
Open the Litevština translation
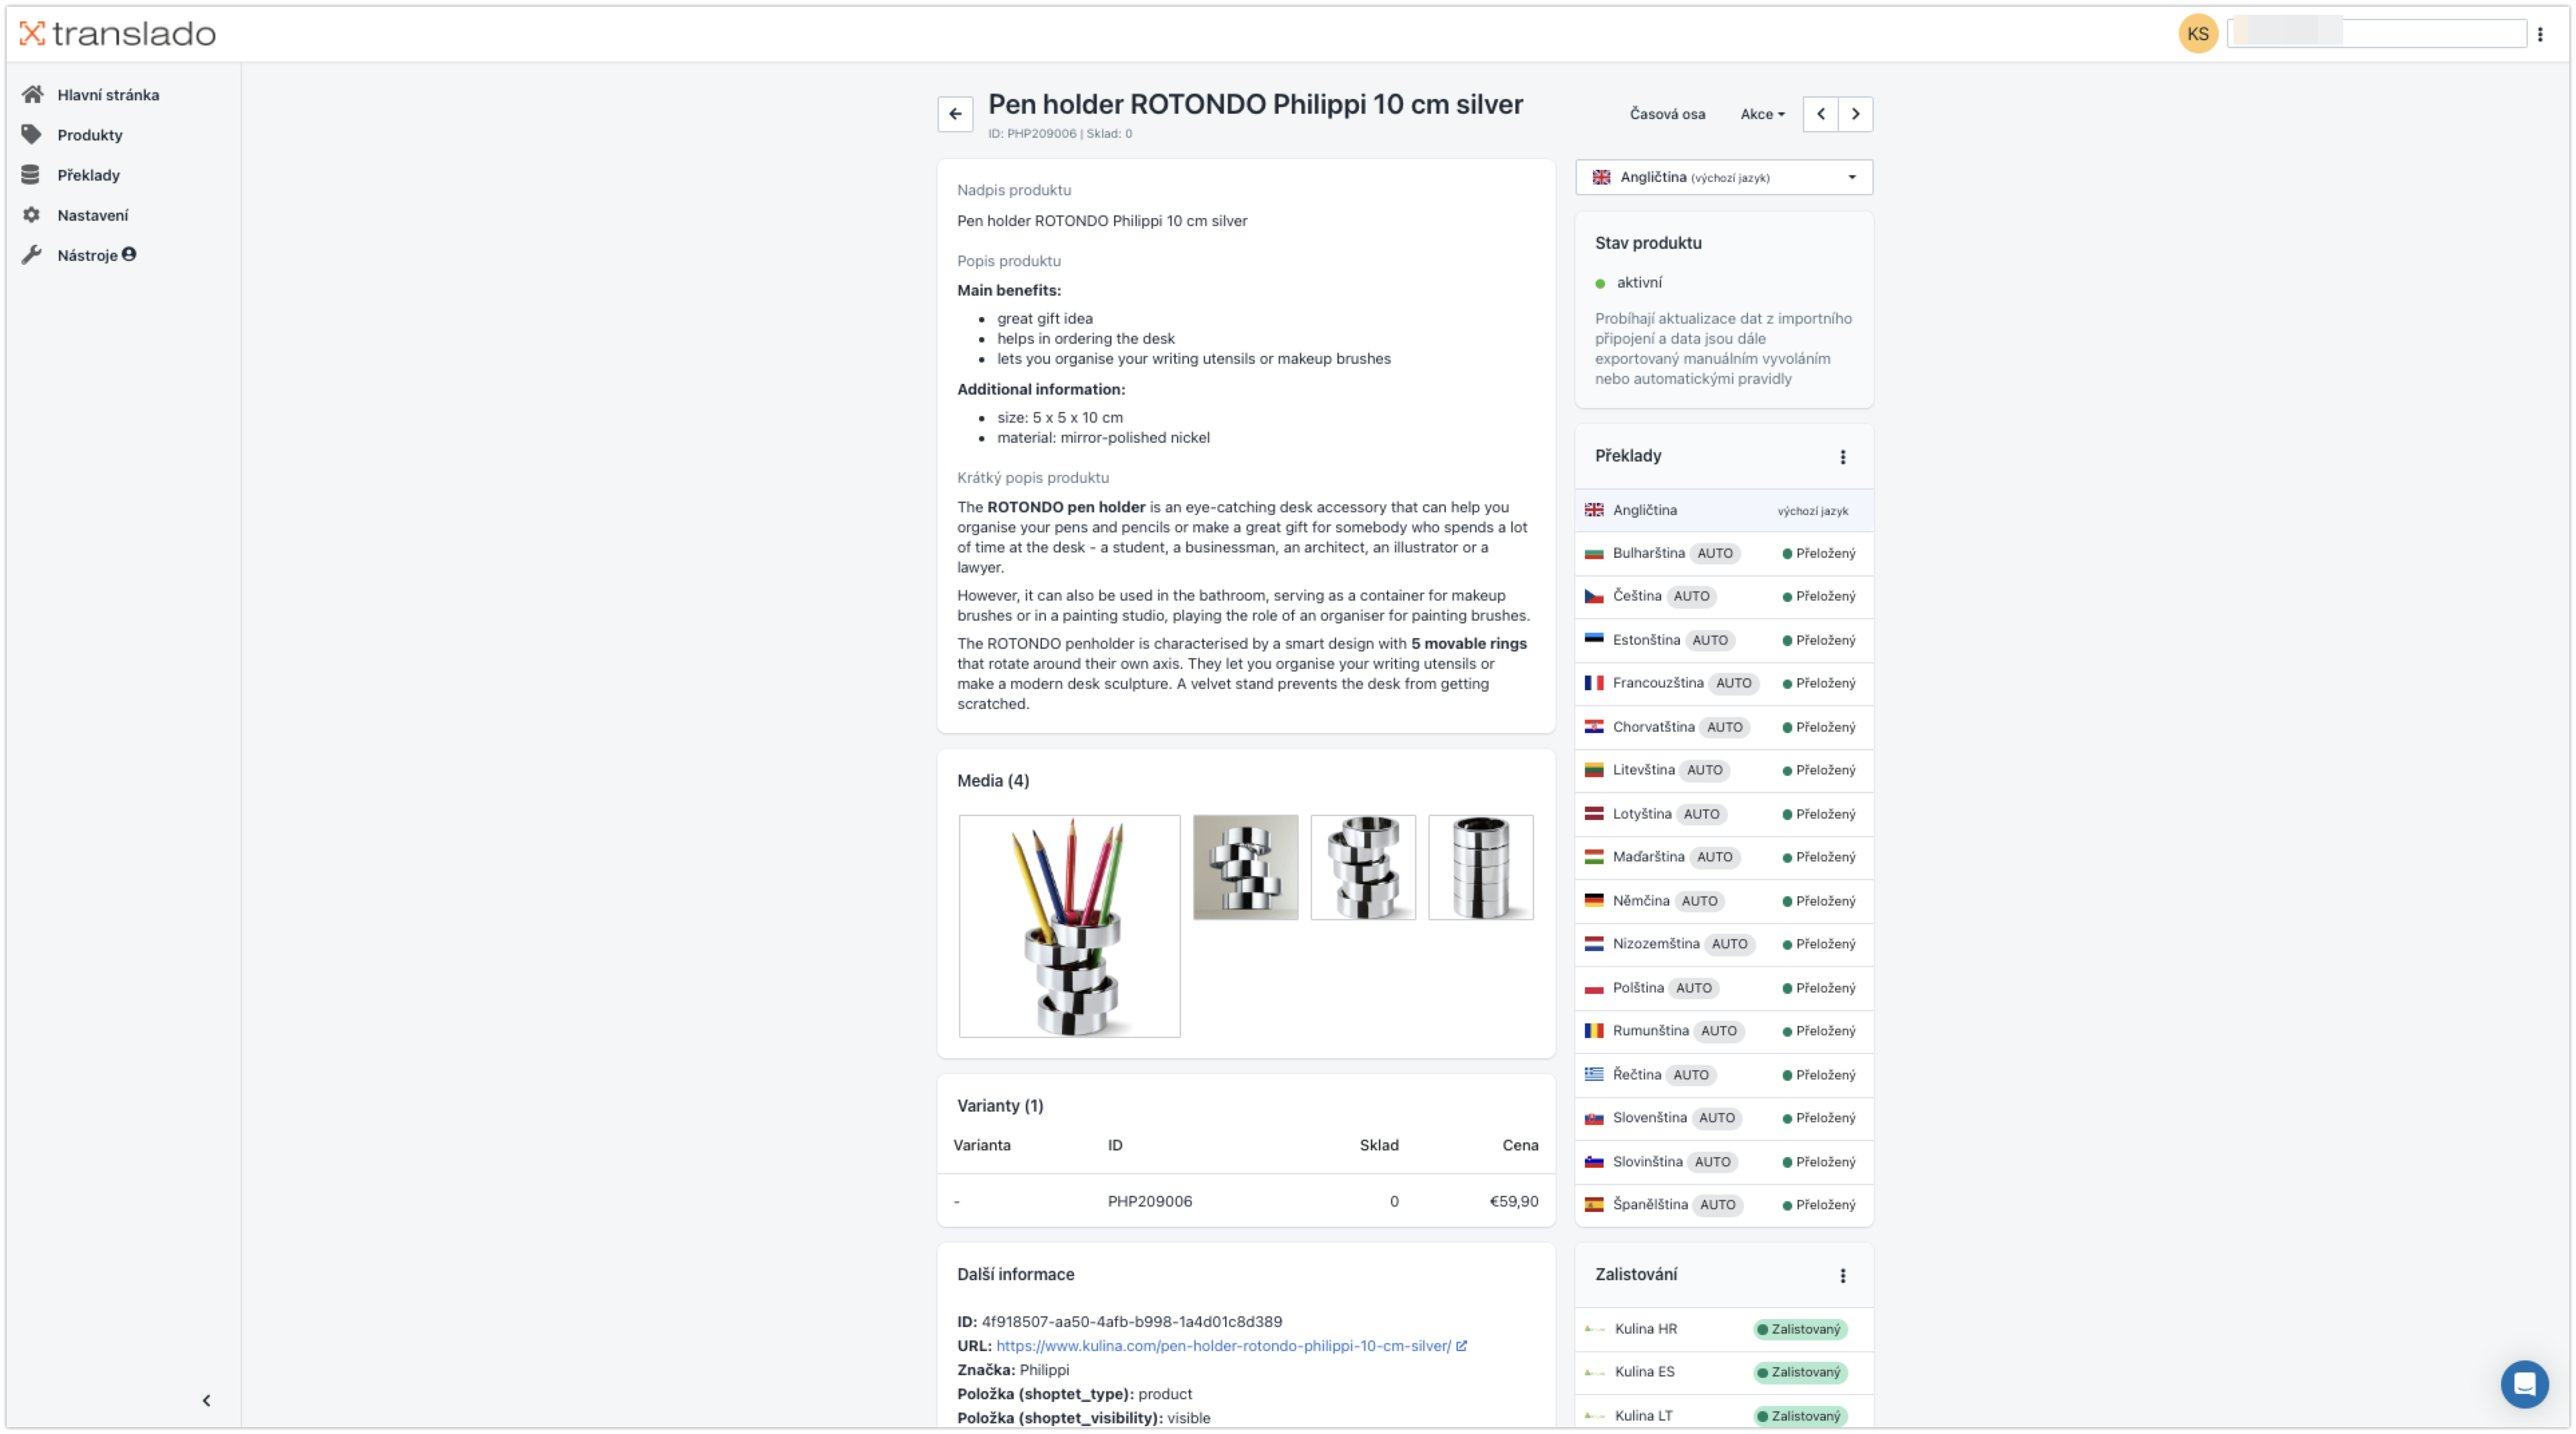coord(1723,771)
